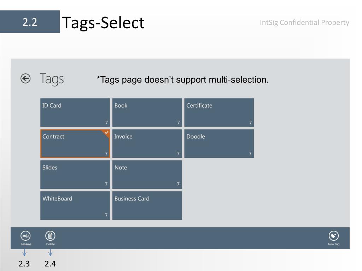Click the Contract tag tile
362x271 pixels.
(x=75, y=144)
